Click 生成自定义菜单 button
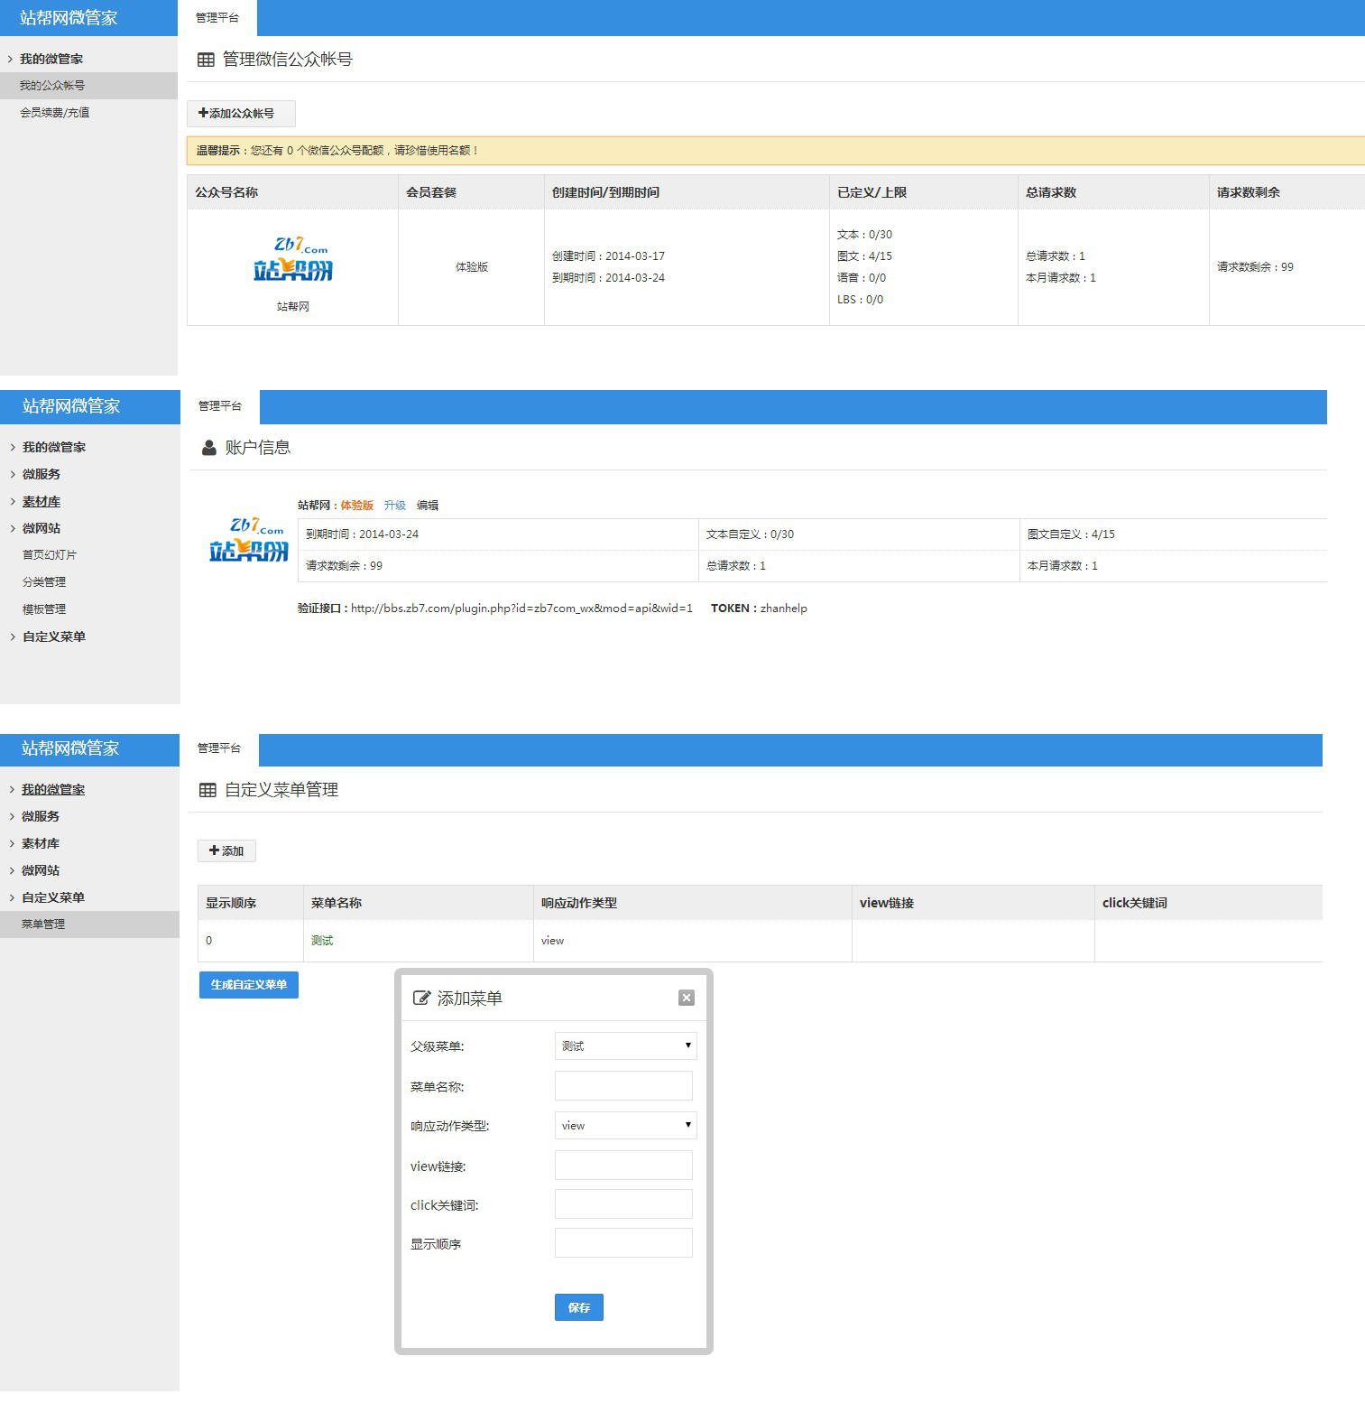Screen dimensions: 1365x1403 coord(249,984)
